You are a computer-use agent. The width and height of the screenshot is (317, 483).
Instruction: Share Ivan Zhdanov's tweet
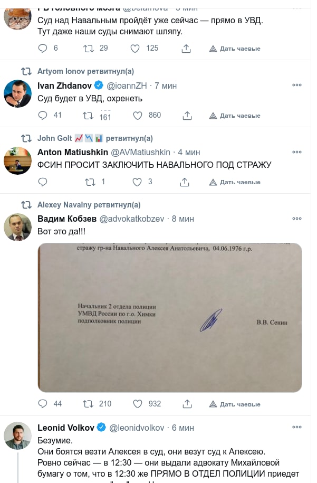point(187,116)
